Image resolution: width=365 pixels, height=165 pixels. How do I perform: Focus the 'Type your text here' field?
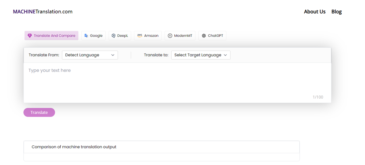pos(177,83)
